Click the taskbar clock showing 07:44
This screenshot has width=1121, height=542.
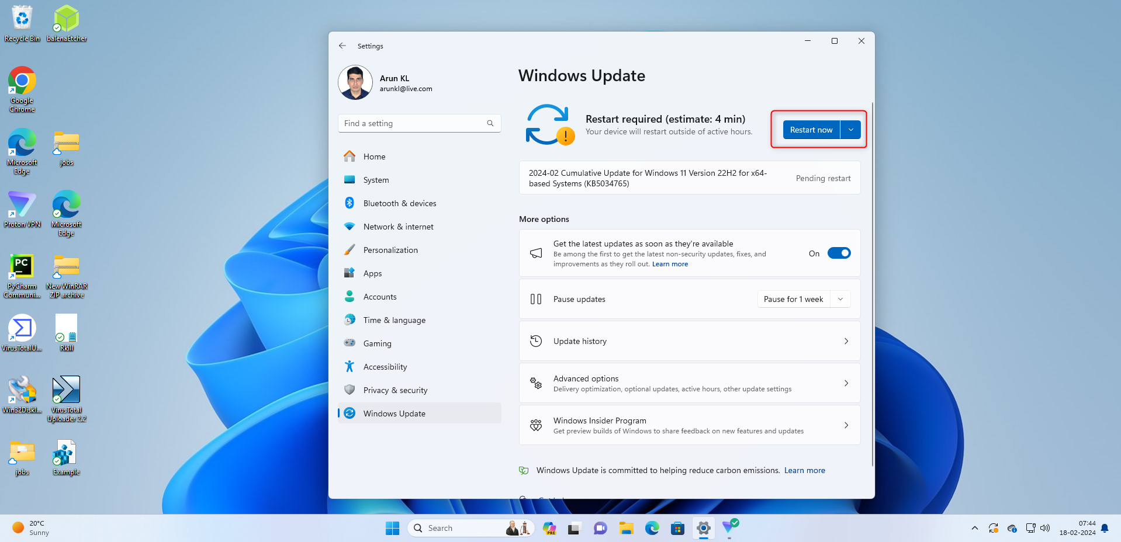click(x=1077, y=528)
